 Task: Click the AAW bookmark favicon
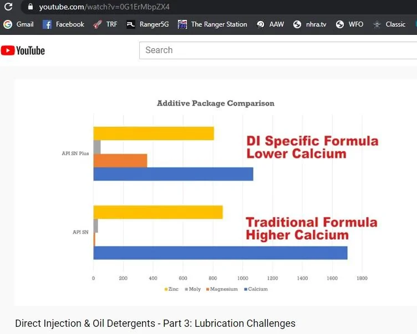point(261,24)
